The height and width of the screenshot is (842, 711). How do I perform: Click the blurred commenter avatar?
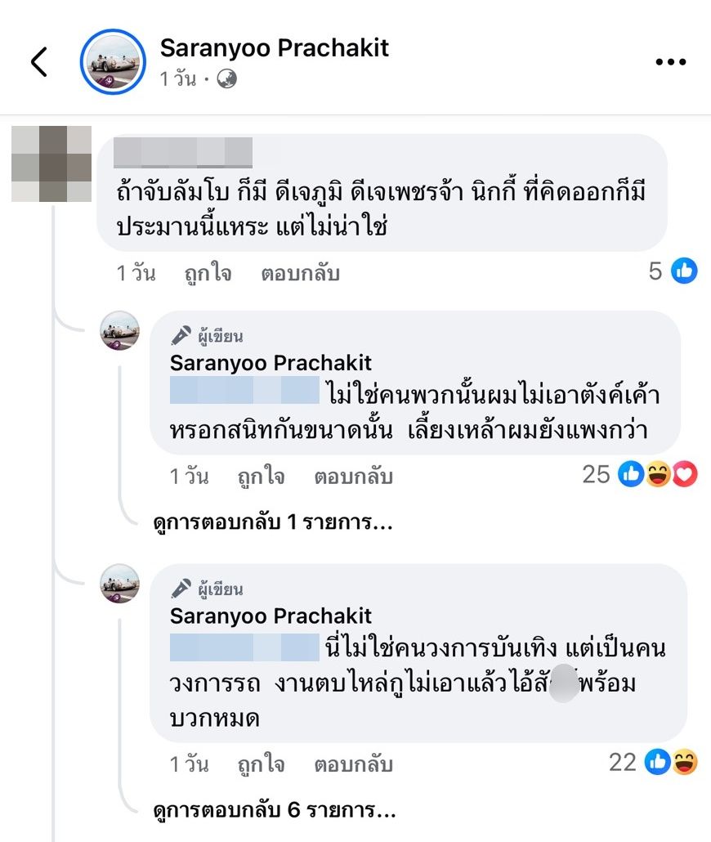click(51, 163)
